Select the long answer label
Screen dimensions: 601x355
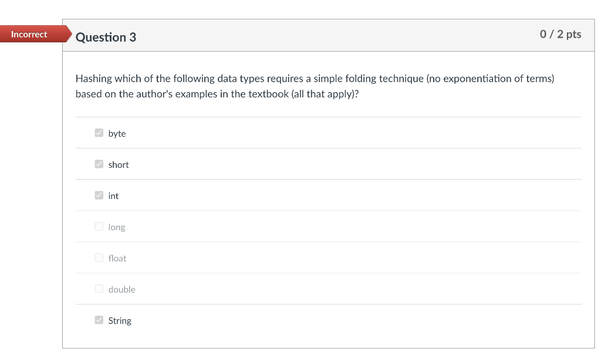[116, 226]
